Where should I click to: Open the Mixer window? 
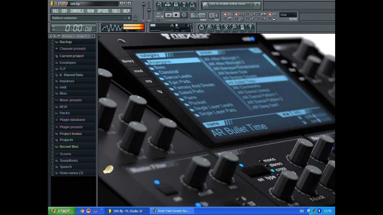(x=192, y=5)
